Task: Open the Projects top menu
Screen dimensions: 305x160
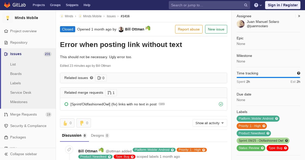Action: [x=39, y=5]
